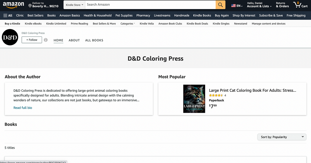
Task: Click Livestreams nav item
Action: click(162, 16)
